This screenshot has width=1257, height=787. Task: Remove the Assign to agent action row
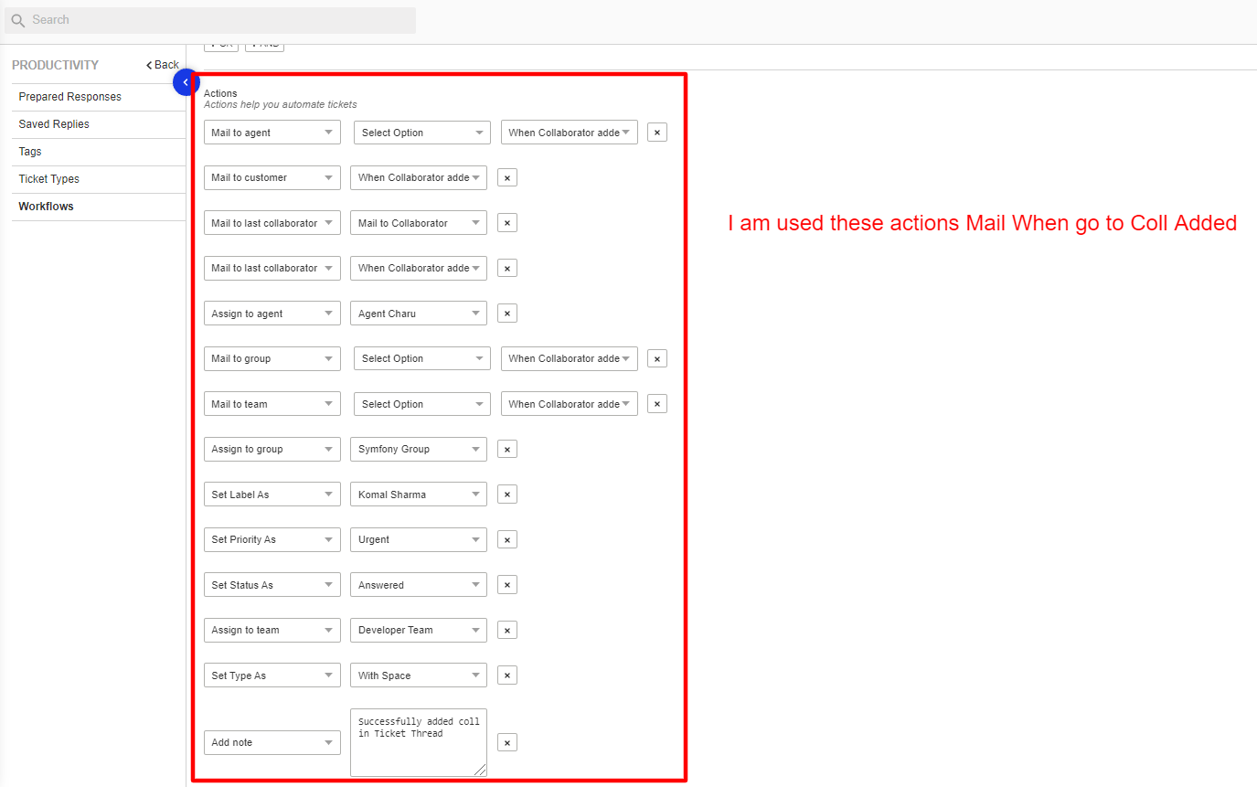(x=507, y=314)
